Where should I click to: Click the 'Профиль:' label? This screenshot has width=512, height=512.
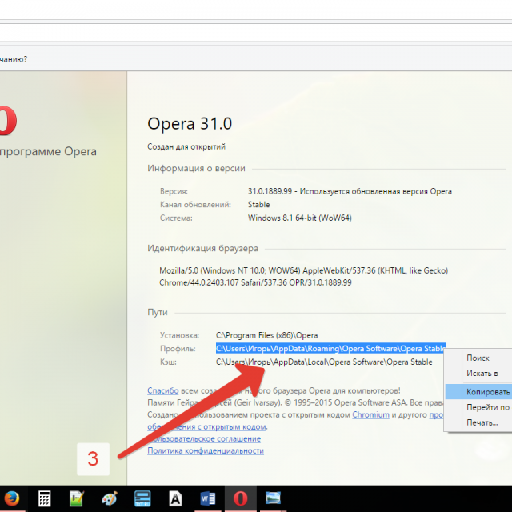(178, 349)
